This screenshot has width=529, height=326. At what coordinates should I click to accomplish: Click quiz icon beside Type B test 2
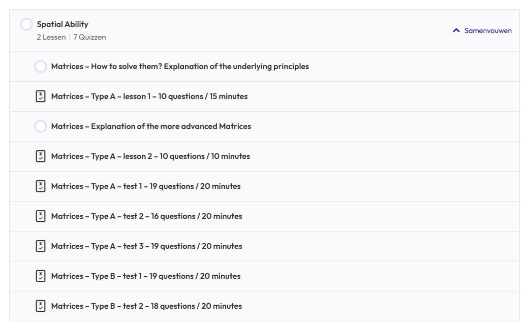coord(41,306)
